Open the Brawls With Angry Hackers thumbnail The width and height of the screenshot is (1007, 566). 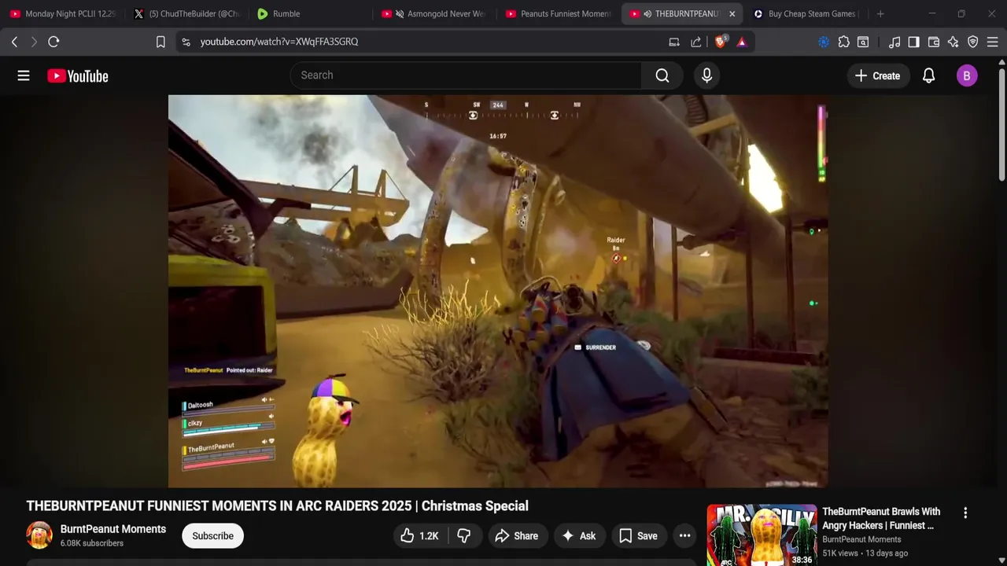click(x=762, y=535)
